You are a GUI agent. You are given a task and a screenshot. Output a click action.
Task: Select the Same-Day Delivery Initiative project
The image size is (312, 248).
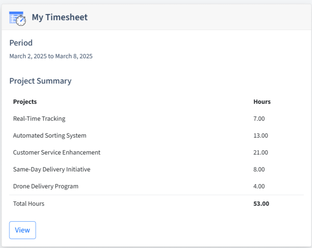click(52, 169)
